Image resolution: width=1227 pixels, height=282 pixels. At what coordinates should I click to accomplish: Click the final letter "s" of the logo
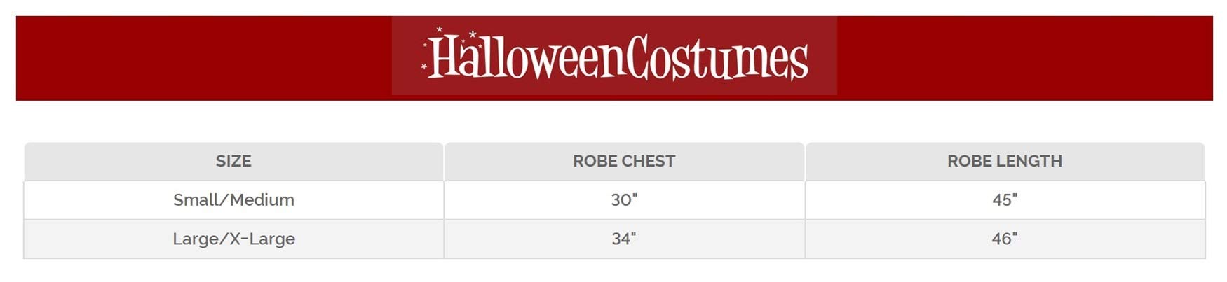point(800,63)
